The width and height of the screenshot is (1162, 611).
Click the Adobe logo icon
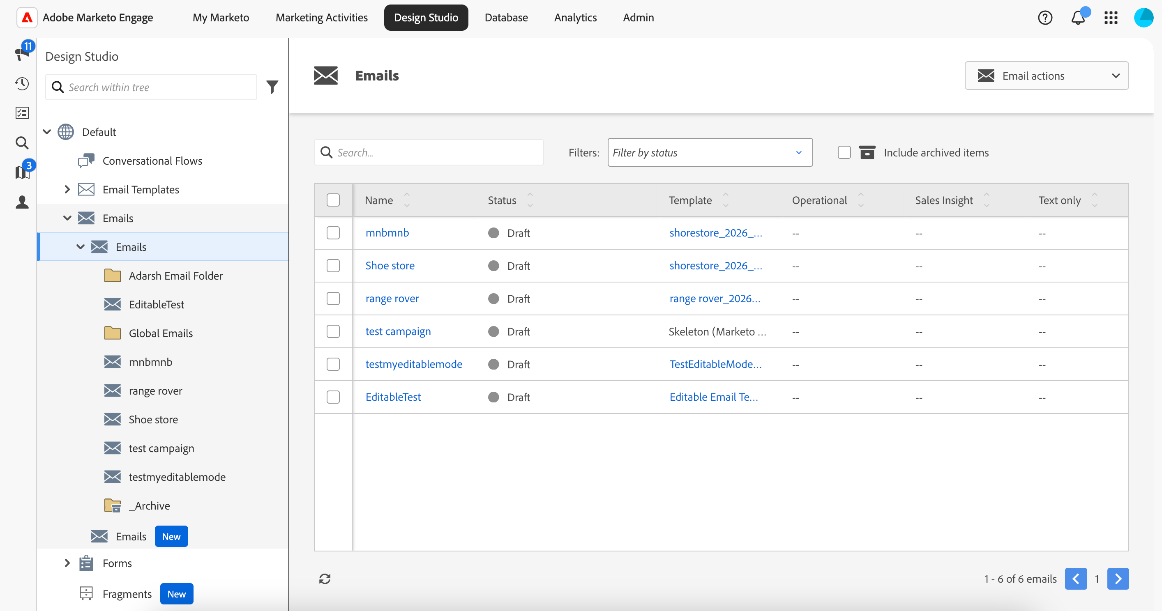[27, 18]
